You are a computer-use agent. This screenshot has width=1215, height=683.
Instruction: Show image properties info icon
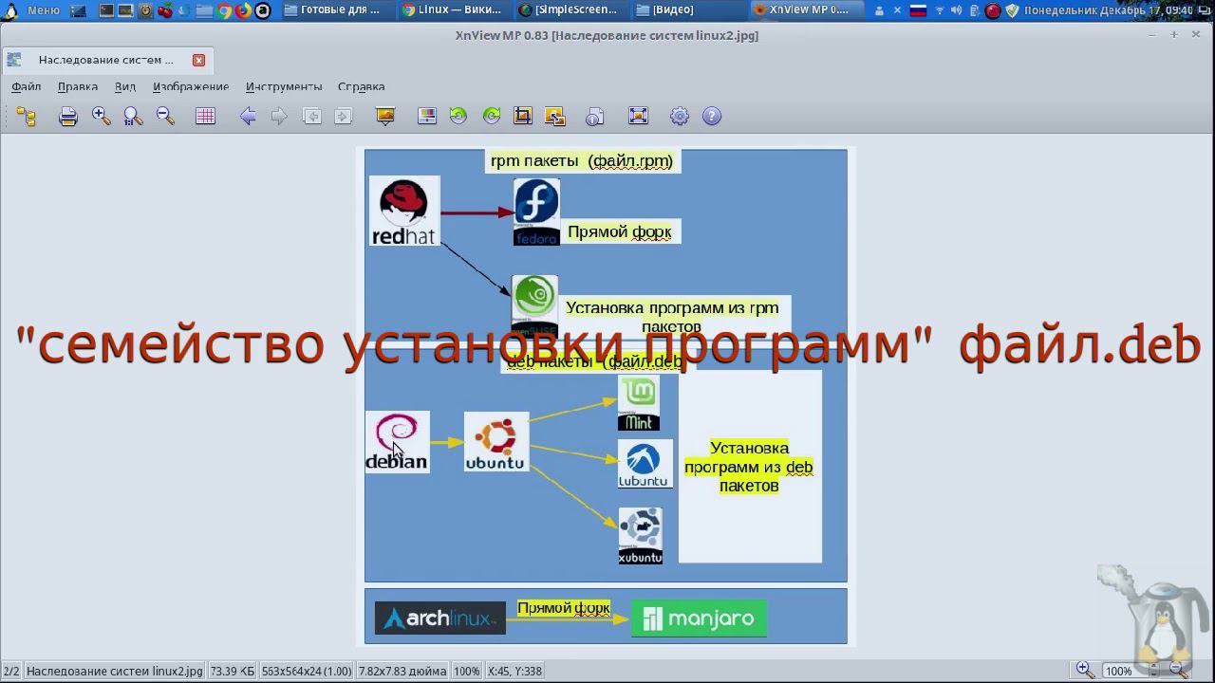pos(595,117)
